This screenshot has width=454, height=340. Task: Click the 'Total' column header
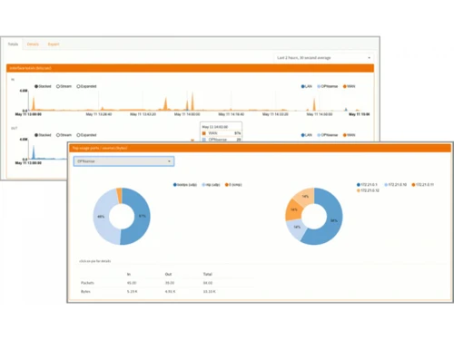click(208, 274)
